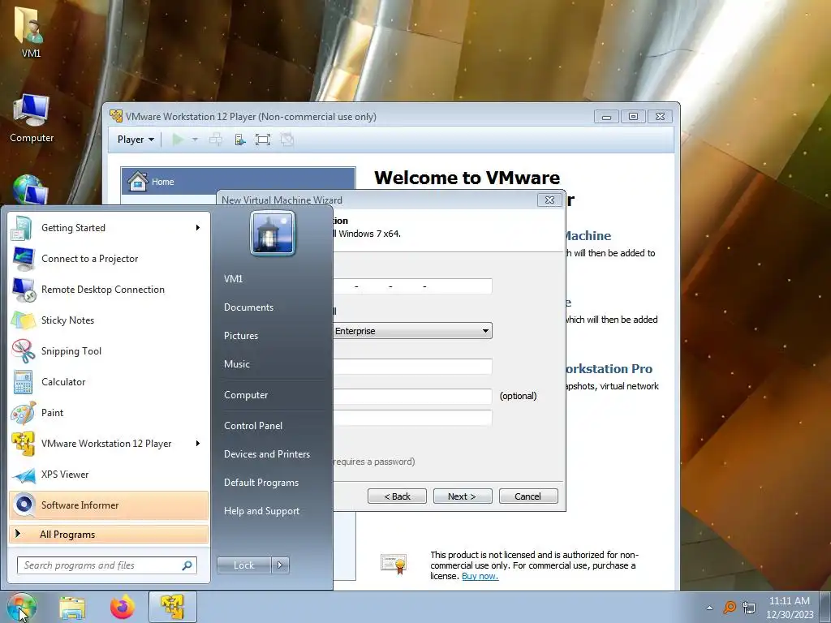Image resolution: width=831 pixels, height=623 pixels.
Task: Click the Unity mode toolbar icon
Action: [x=286, y=140]
